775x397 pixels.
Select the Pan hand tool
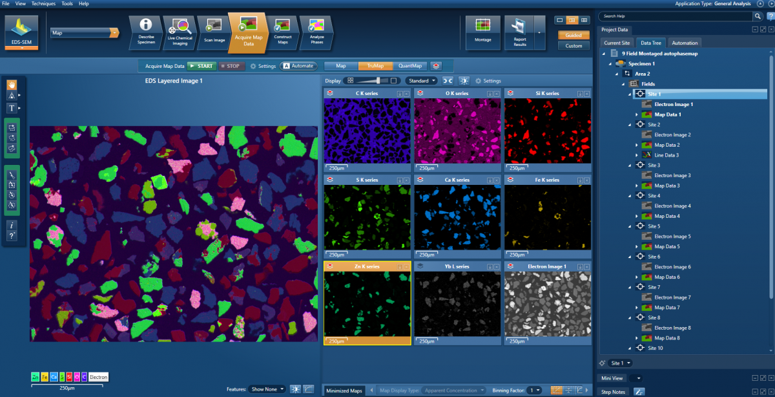[12, 85]
